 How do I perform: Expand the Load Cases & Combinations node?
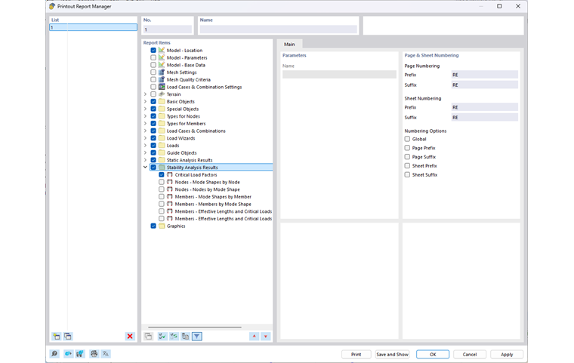coord(145,131)
